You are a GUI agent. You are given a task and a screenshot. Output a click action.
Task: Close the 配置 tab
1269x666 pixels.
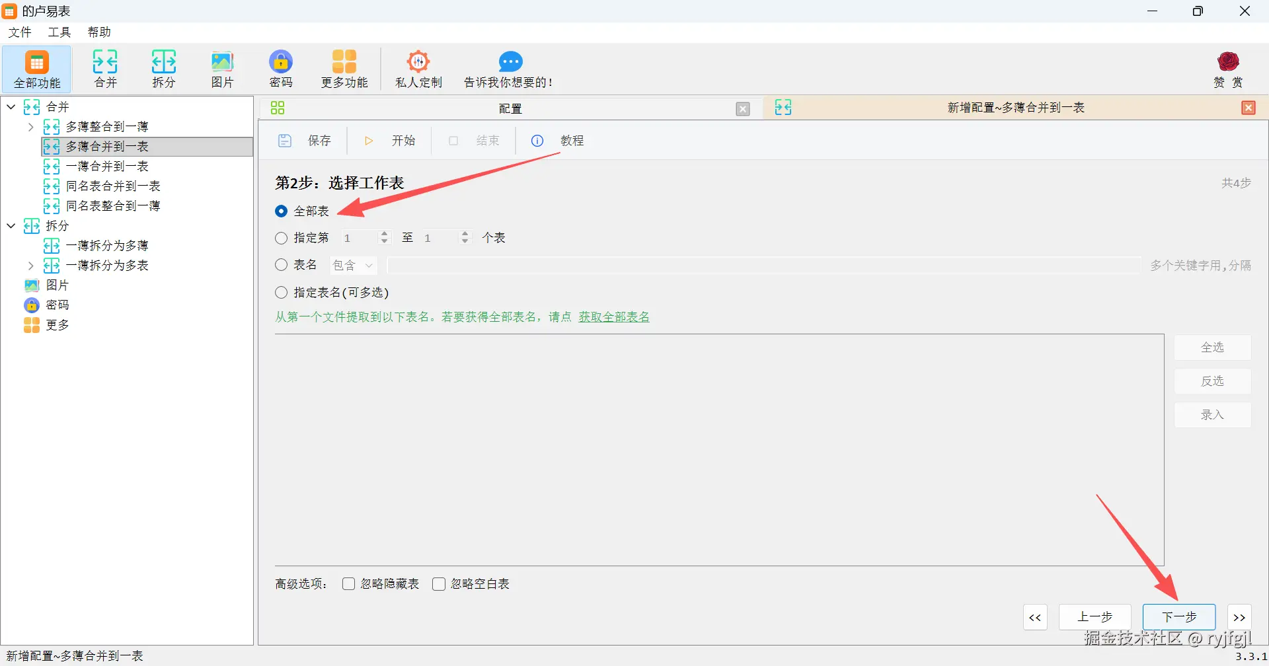coord(743,109)
